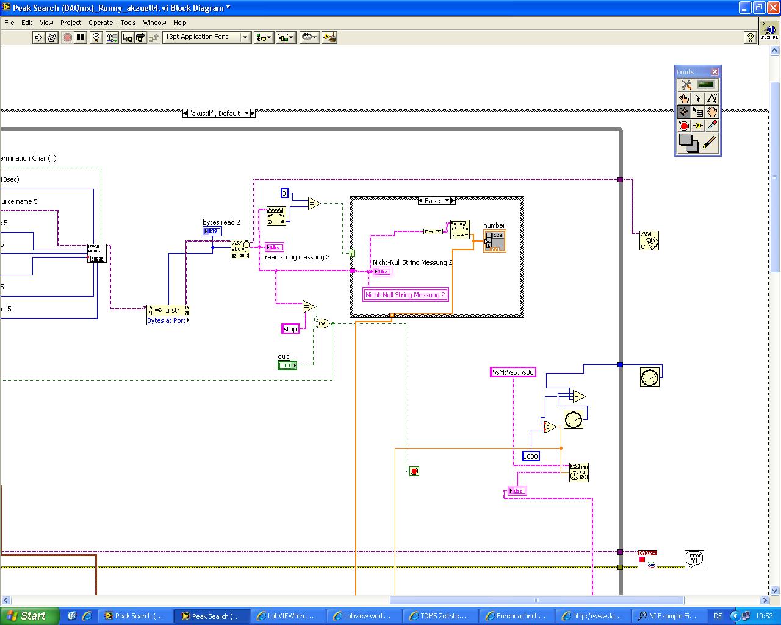
Task: Click the Simple Error Handler node
Action: click(694, 560)
